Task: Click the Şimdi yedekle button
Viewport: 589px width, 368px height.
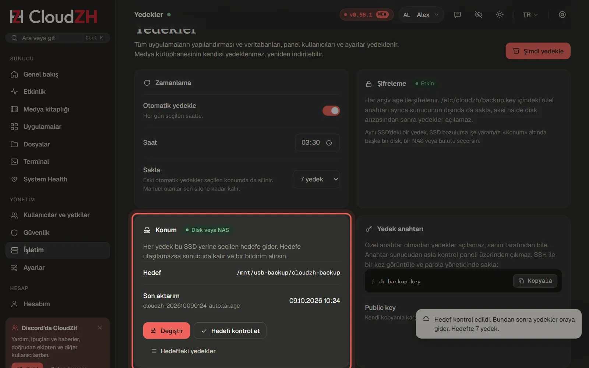Action: tap(538, 51)
